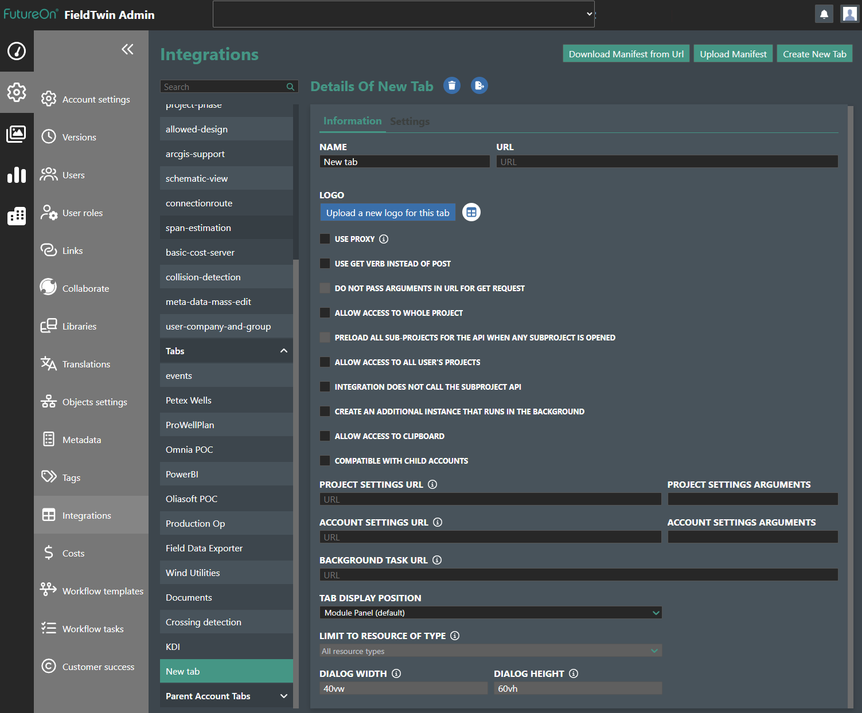Viewport: 862px width, 713px height.
Task: Enable the Use Proxy checkbox
Action: pyautogui.click(x=325, y=239)
